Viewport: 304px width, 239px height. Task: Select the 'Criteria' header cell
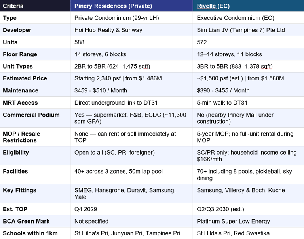point(35,6)
